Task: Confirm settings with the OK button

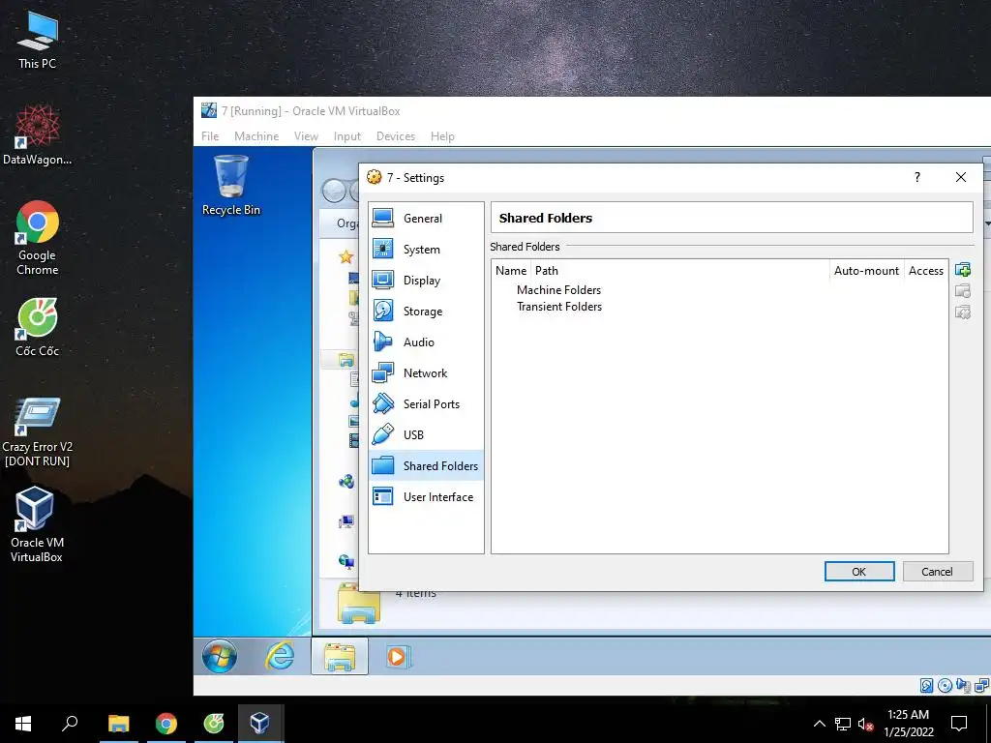Action: pos(859,571)
